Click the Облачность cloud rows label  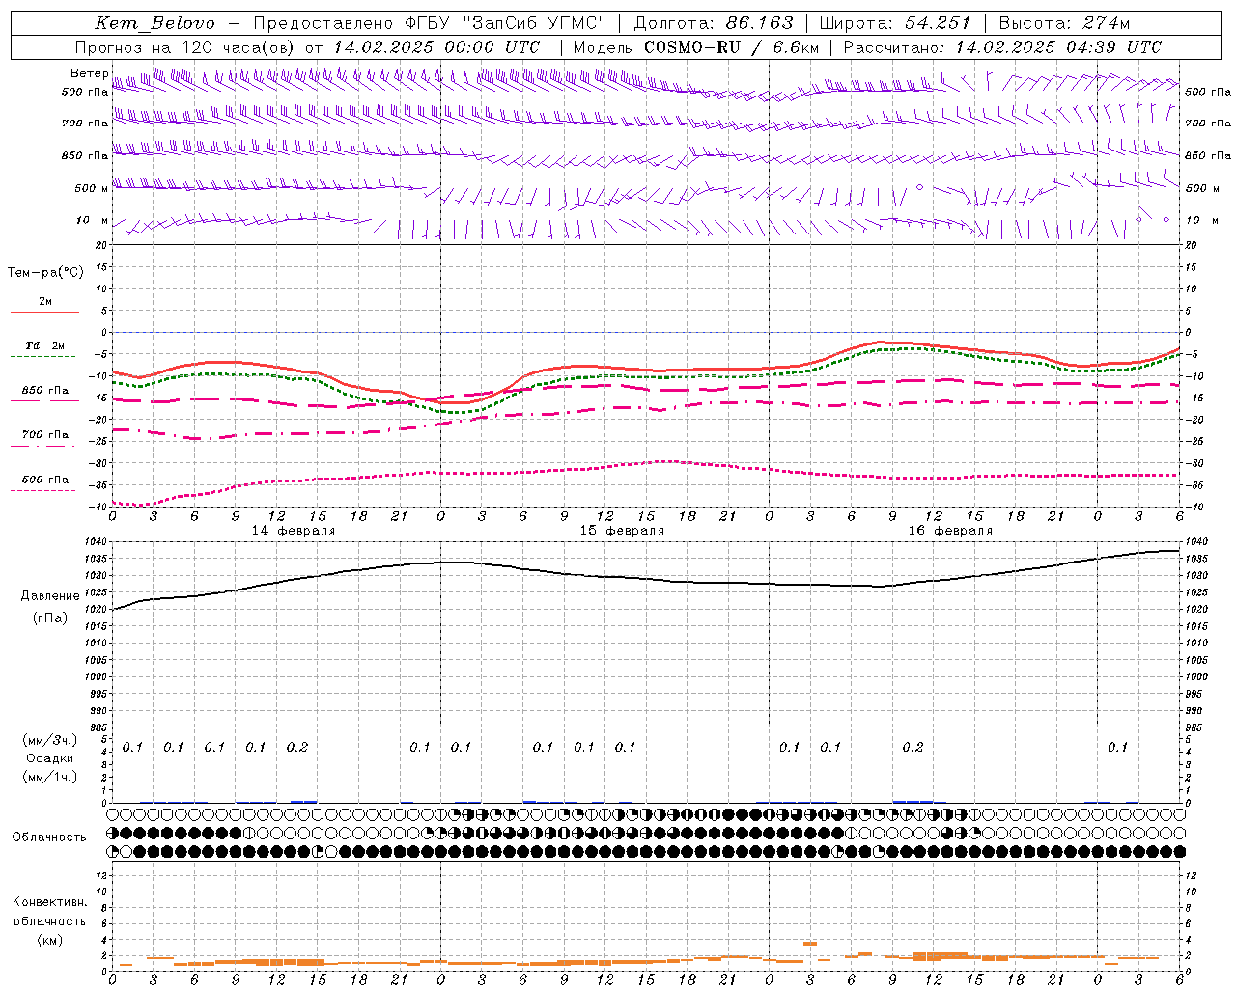point(49,837)
